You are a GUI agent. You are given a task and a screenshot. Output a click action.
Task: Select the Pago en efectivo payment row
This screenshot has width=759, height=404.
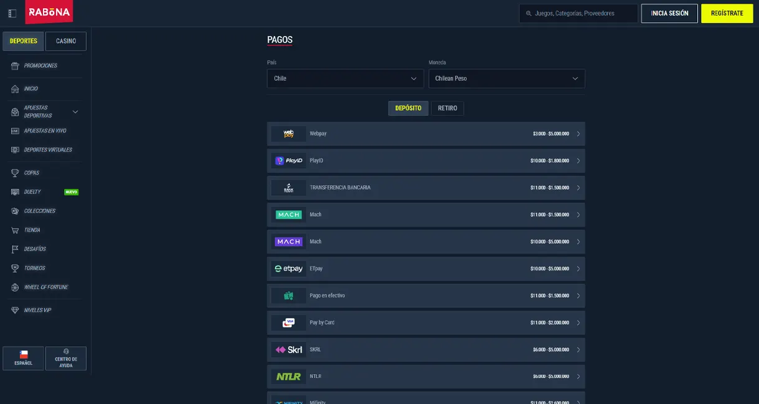tap(426, 296)
